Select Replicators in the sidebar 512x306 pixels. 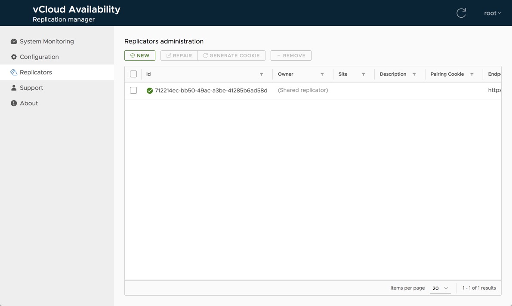57,72
